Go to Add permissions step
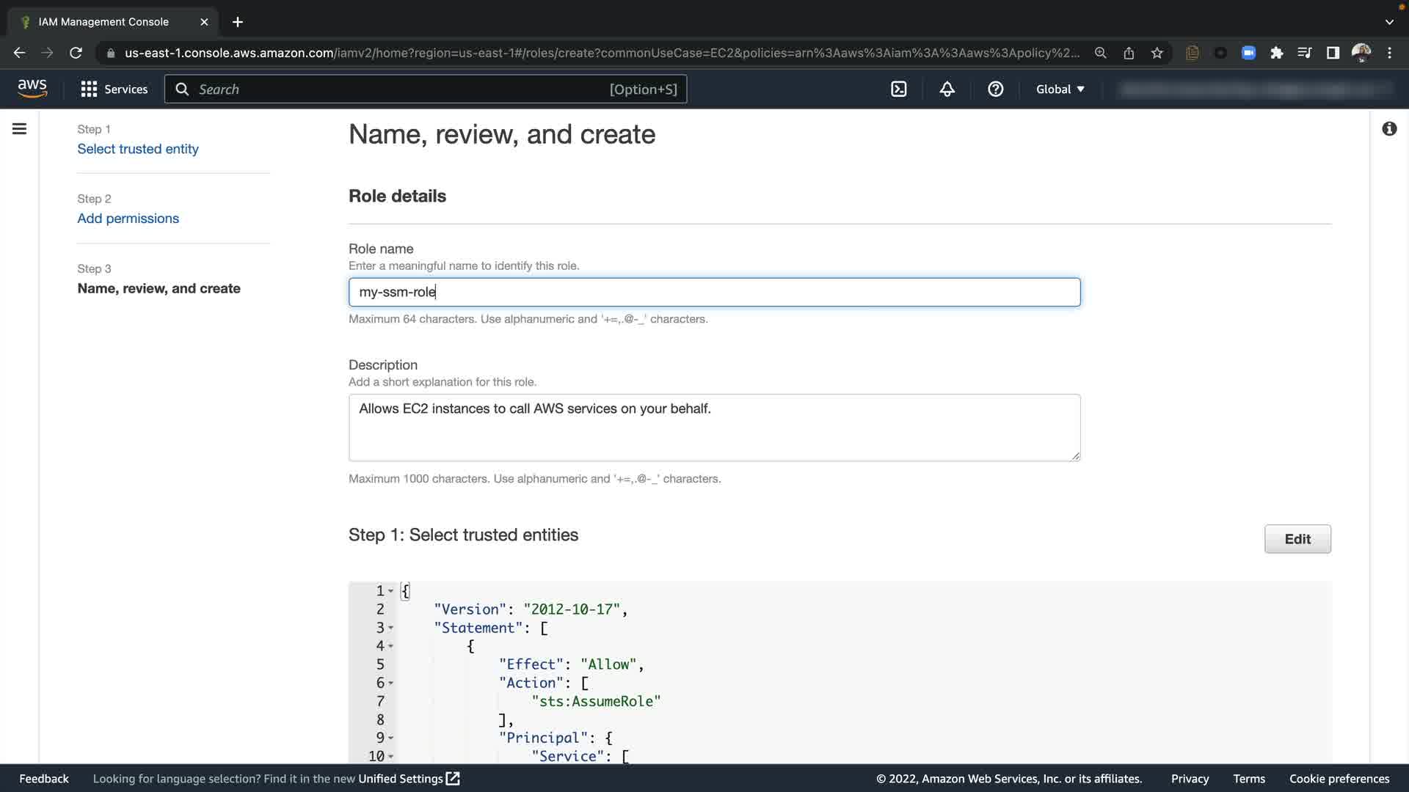 pos(128,219)
